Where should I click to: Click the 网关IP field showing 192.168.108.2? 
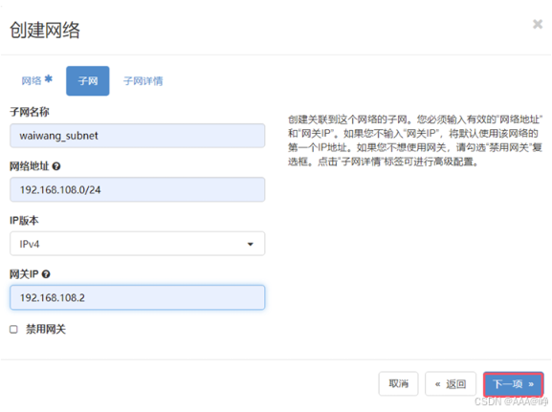point(138,297)
